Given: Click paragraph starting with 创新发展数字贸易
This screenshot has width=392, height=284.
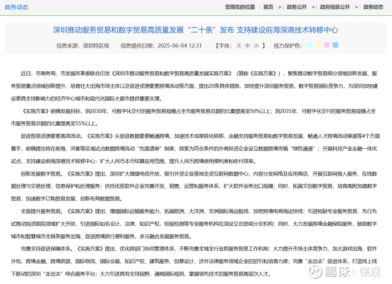Looking at the screenshot, I should coord(194,186).
